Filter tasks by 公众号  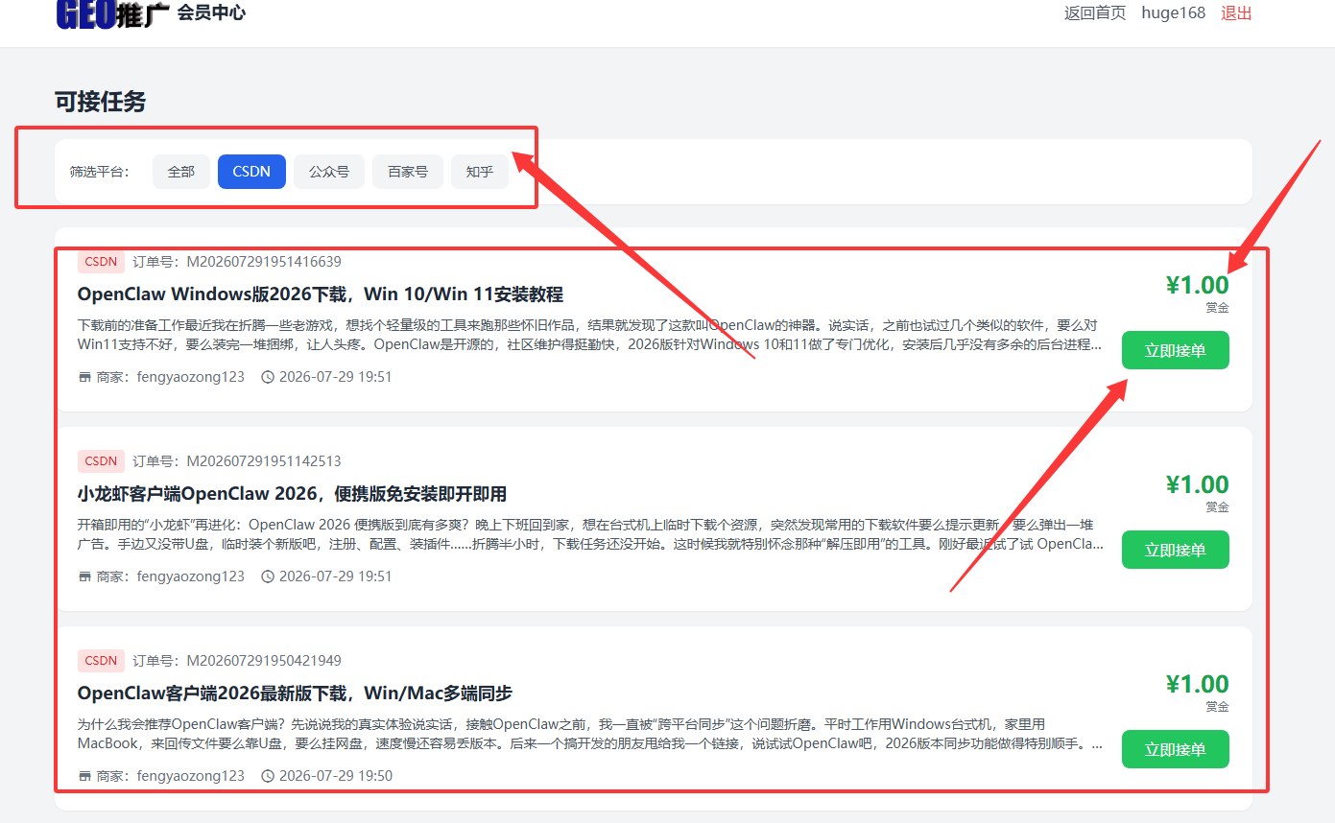[329, 172]
